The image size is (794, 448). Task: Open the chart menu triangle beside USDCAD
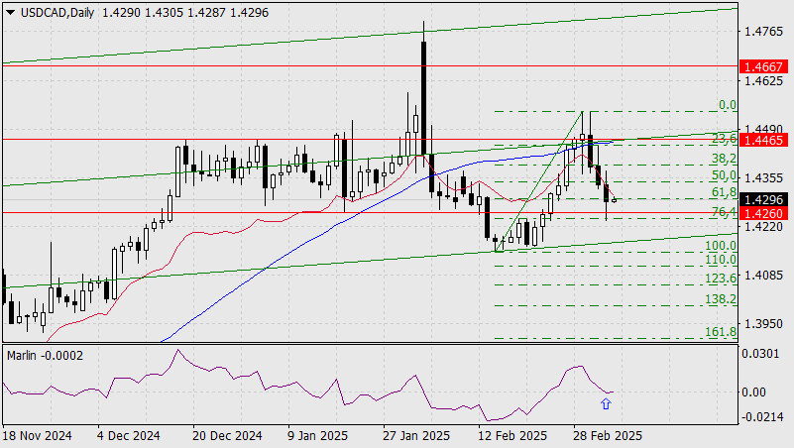coord(10,13)
